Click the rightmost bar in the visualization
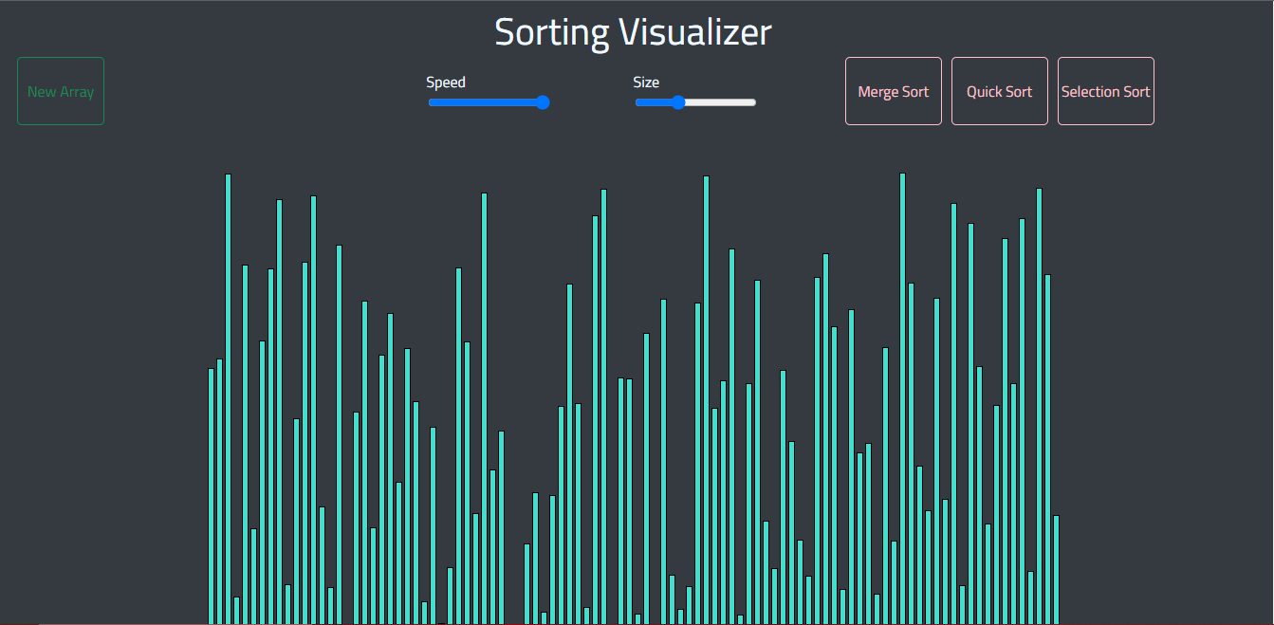The height and width of the screenshot is (625, 1274). 1056,569
